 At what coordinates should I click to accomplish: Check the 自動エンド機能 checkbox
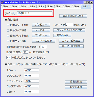point(8,41)
